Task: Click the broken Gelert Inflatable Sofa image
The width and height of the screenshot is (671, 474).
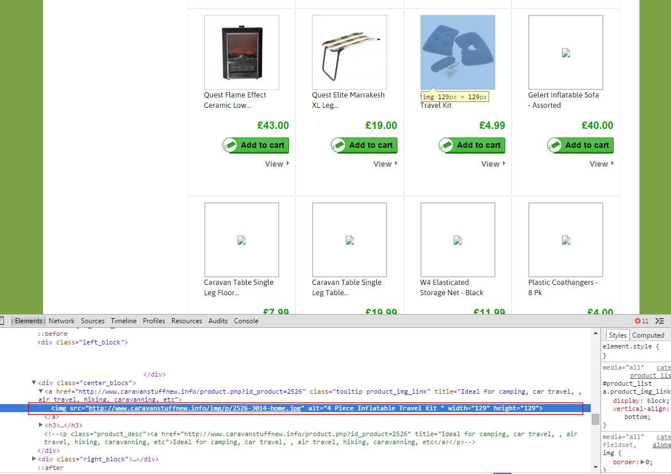Action: point(565,53)
